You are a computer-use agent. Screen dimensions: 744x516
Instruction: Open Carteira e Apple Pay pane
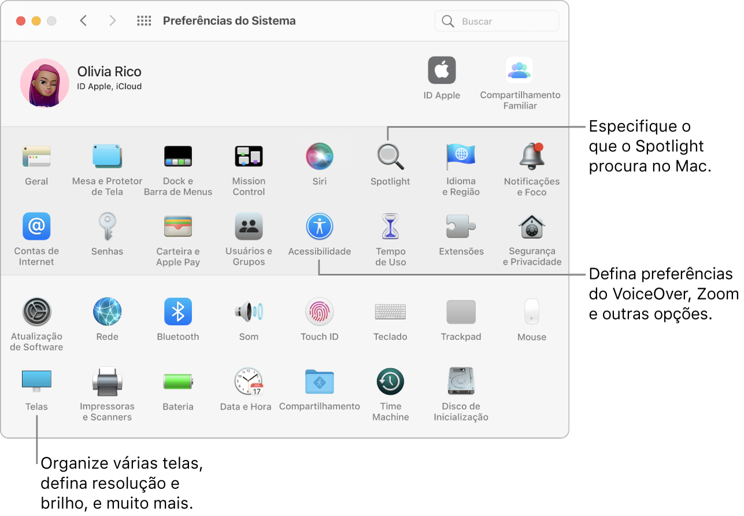point(178,226)
